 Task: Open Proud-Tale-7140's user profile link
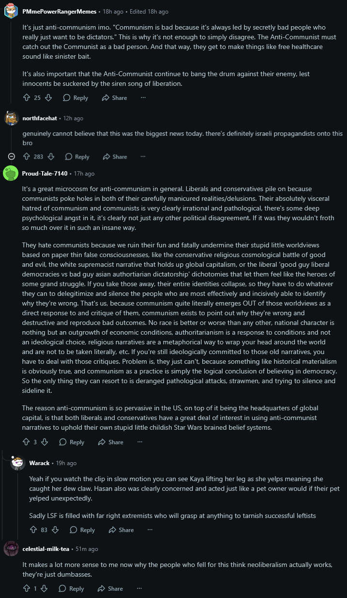(x=45, y=173)
